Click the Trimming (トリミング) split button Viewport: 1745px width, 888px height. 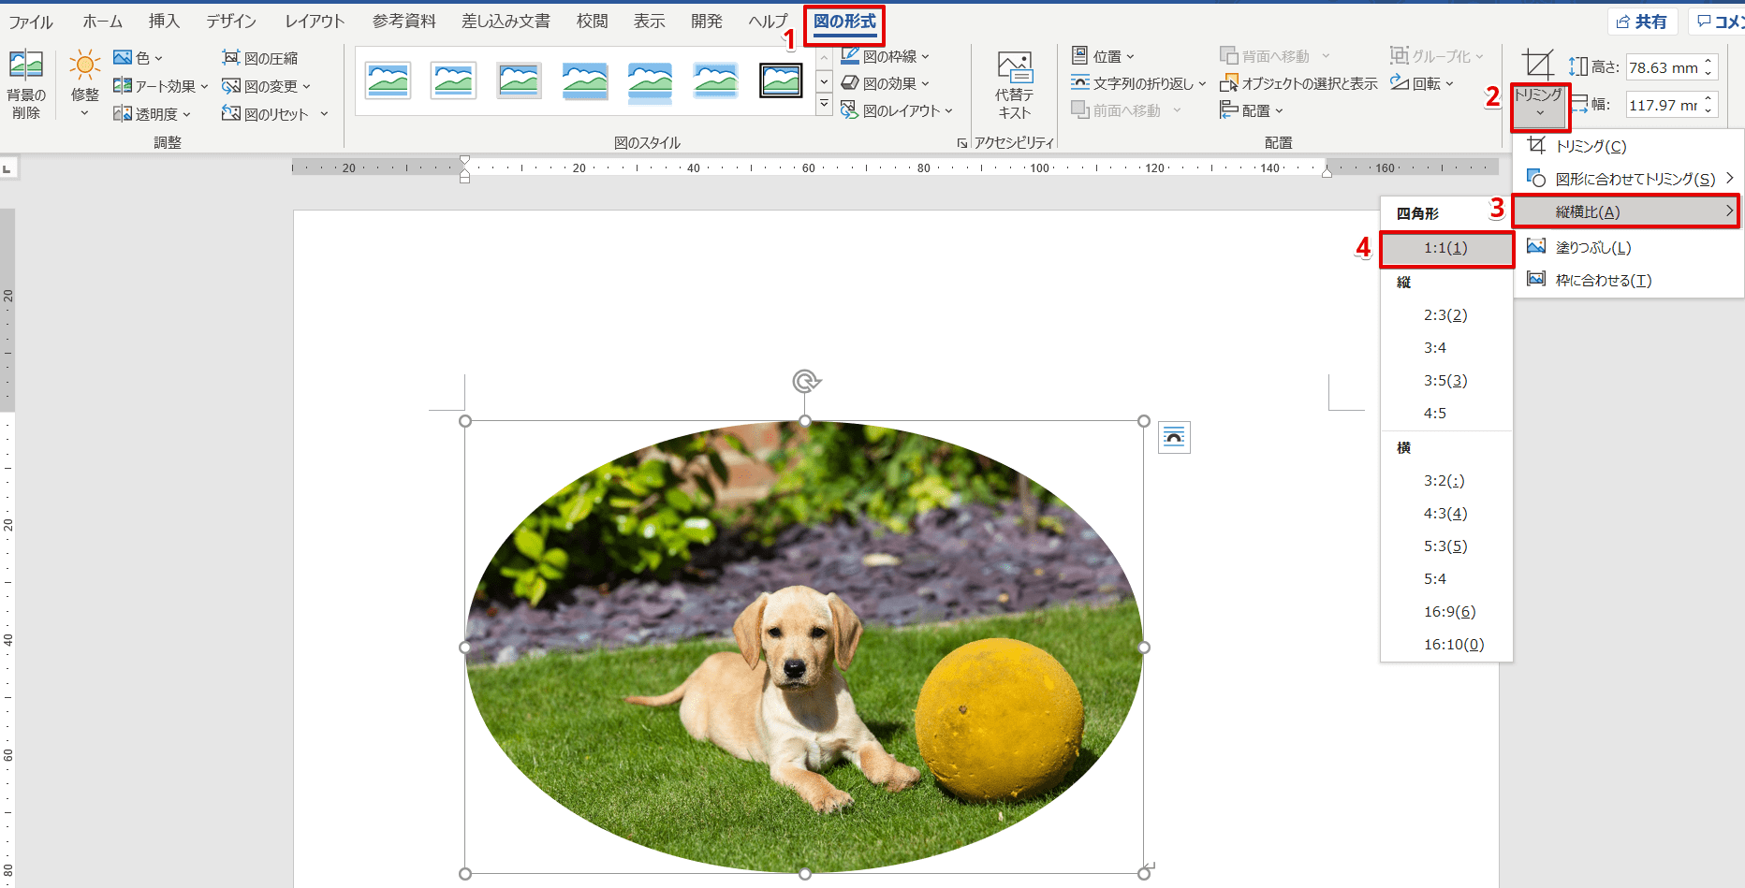[1538, 105]
